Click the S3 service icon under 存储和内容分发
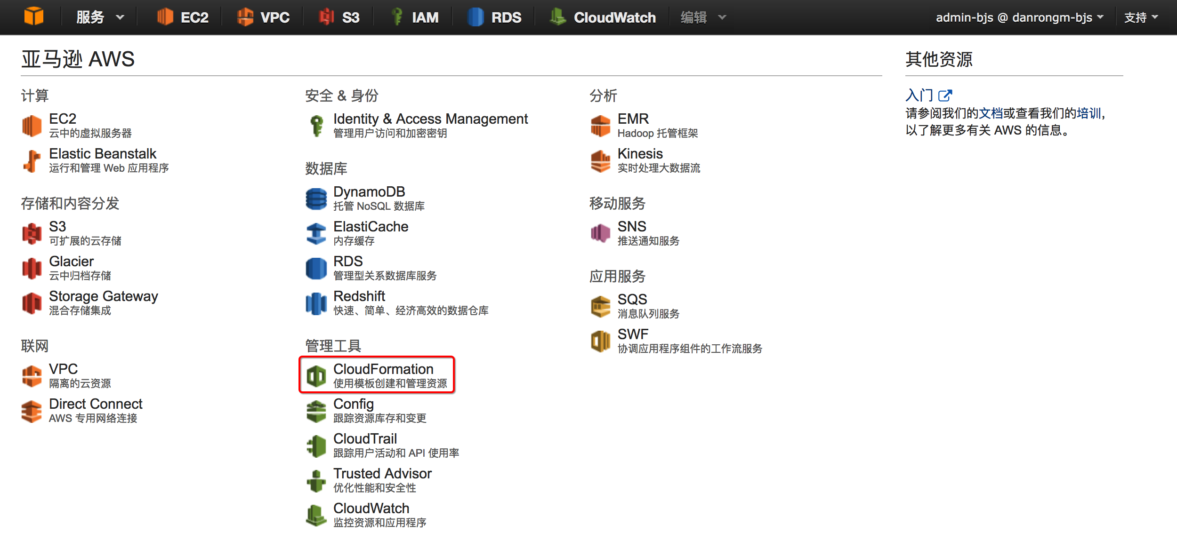 (32, 233)
